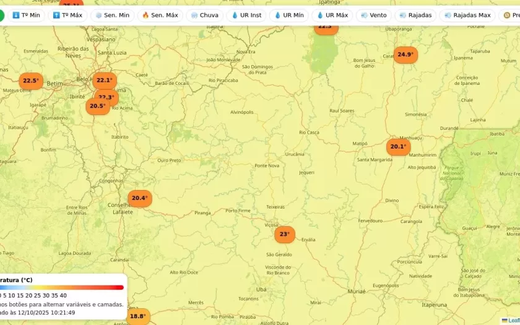Screen dimensions: 520x325
Task: Click the 24.9° station marker near Caratinga
Action: click(405, 54)
